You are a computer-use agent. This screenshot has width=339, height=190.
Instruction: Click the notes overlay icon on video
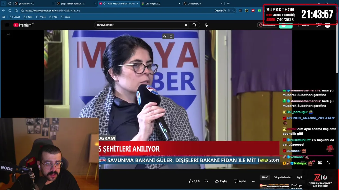click(x=171, y=36)
